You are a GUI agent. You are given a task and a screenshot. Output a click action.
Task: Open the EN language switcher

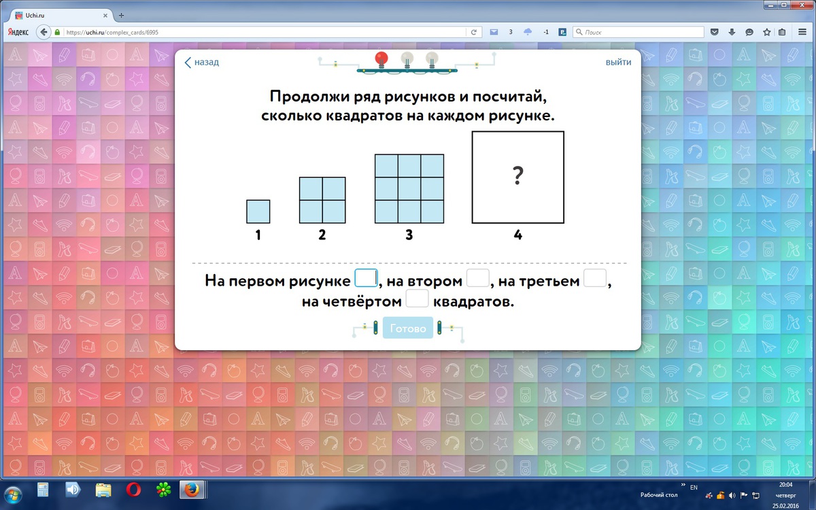(694, 487)
